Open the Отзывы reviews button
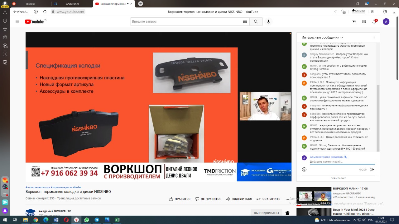 click(358, 11)
